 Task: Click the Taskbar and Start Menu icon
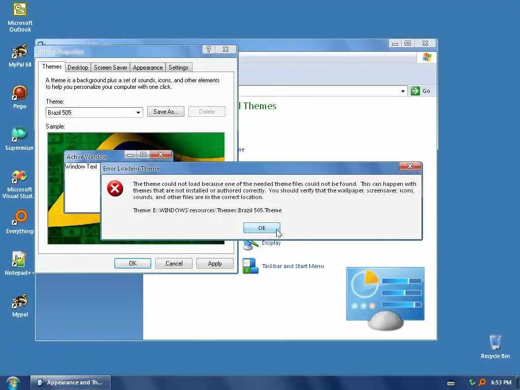point(250,266)
